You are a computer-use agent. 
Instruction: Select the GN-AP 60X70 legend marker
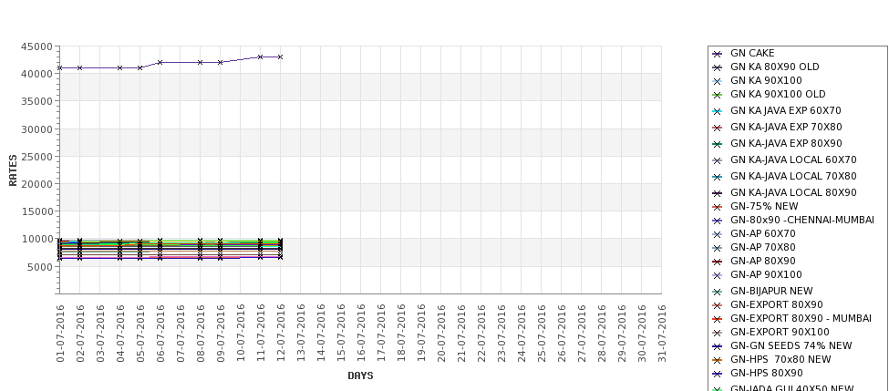click(x=717, y=234)
